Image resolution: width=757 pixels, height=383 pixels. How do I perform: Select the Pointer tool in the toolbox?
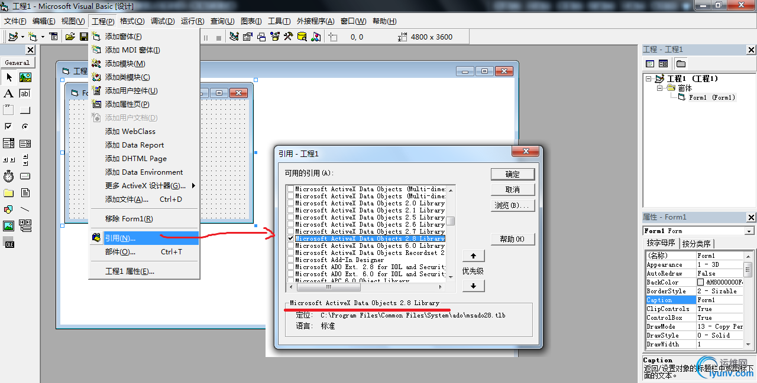(9, 77)
